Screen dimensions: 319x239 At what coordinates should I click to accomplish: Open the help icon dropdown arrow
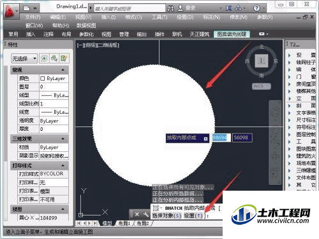point(263,8)
